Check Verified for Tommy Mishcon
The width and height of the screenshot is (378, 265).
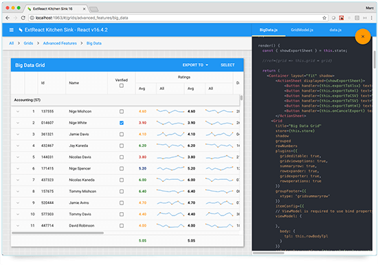(122, 192)
